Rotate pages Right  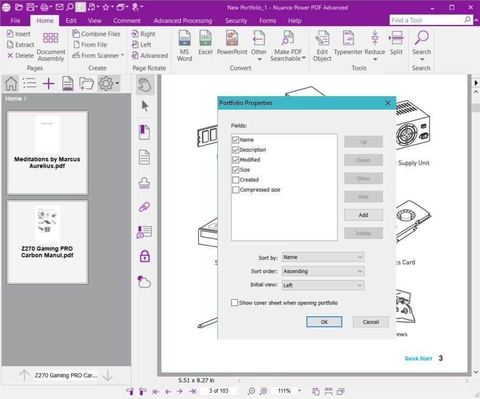143,34
